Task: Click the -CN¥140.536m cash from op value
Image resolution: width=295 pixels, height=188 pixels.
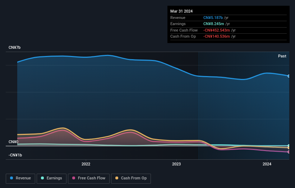Action: point(216,37)
